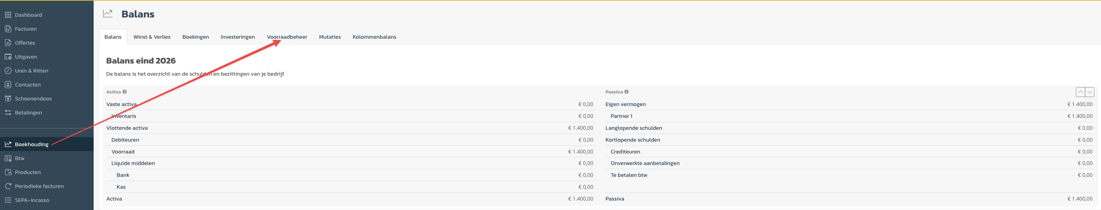Open the Voorraadbeheer tab
The image size is (1101, 210).
point(287,37)
